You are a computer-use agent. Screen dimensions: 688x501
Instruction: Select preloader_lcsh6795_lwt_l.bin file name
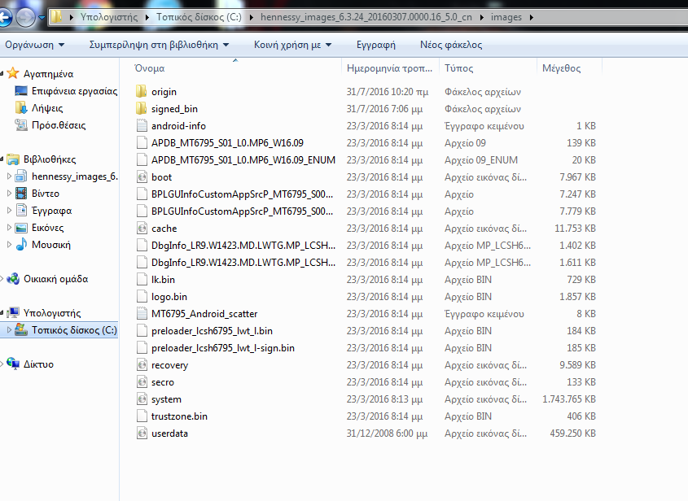[212, 331]
